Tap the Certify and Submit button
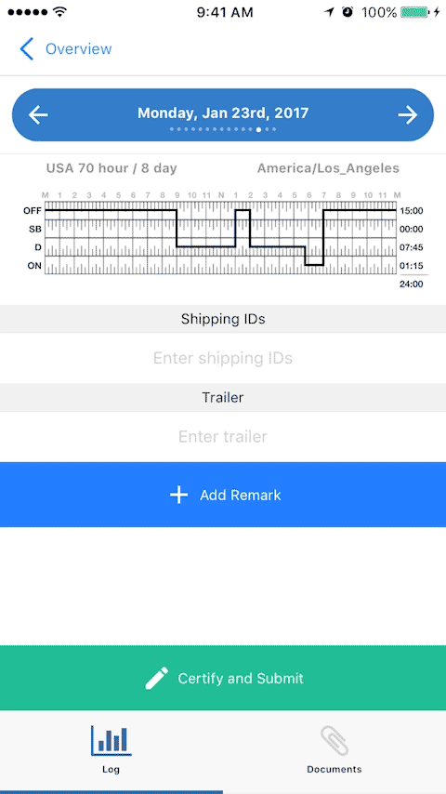The width and height of the screenshot is (446, 794). tap(223, 678)
